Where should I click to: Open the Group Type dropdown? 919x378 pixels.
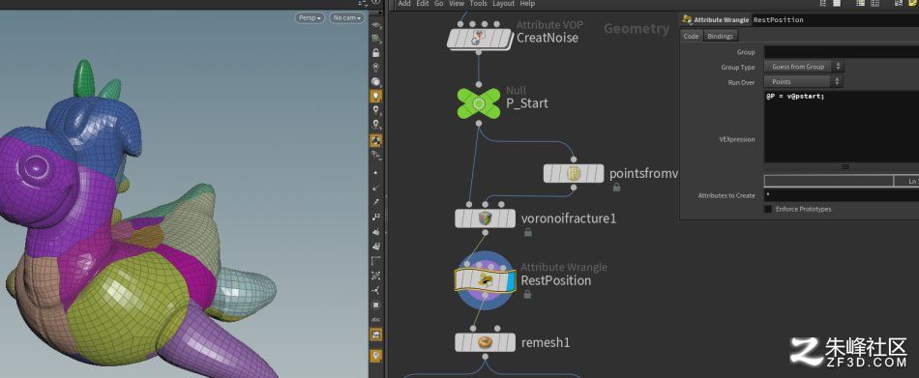pyautogui.click(x=804, y=67)
